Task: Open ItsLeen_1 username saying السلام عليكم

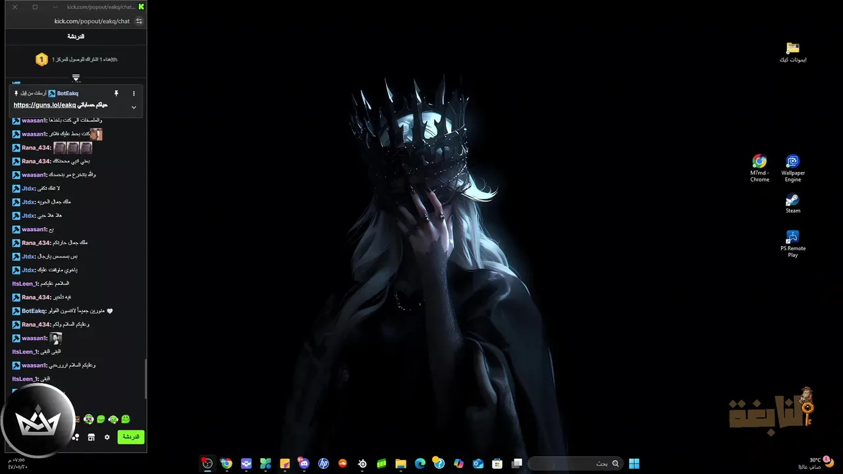Action: point(25,284)
